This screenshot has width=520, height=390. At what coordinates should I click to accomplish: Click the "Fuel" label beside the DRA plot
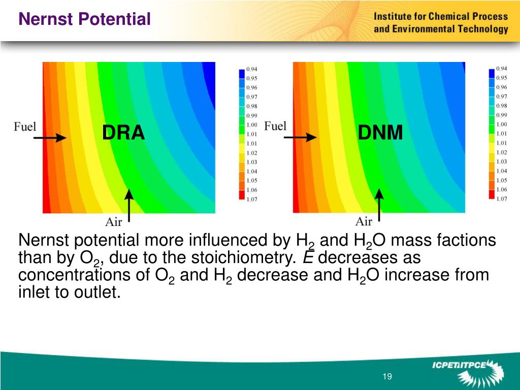(x=25, y=126)
